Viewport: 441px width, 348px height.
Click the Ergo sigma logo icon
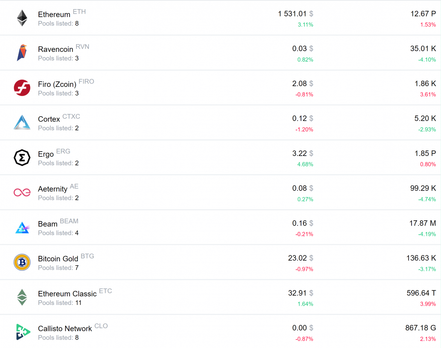22,157
